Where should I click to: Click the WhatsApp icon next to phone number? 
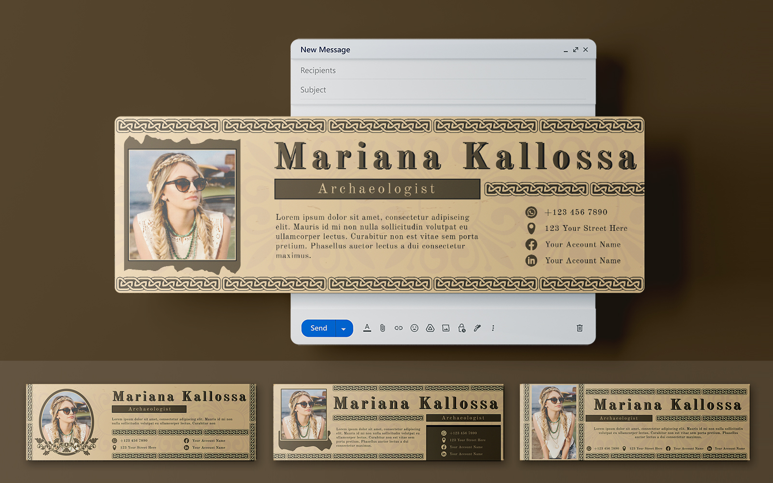coord(531,213)
